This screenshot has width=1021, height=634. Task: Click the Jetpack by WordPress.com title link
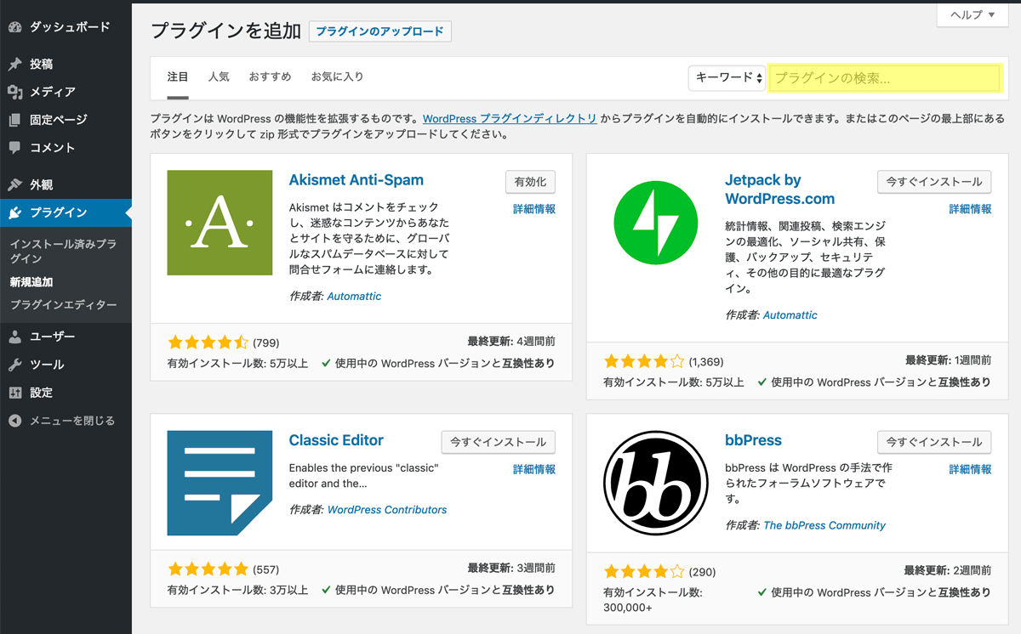[x=780, y=190]
